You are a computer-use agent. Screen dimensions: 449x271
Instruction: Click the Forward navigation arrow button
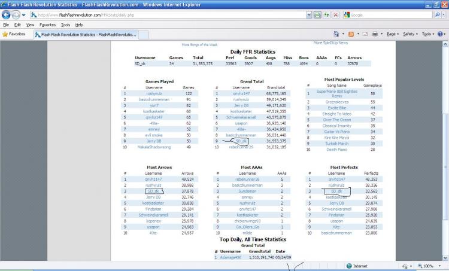[x=16, y=14]
